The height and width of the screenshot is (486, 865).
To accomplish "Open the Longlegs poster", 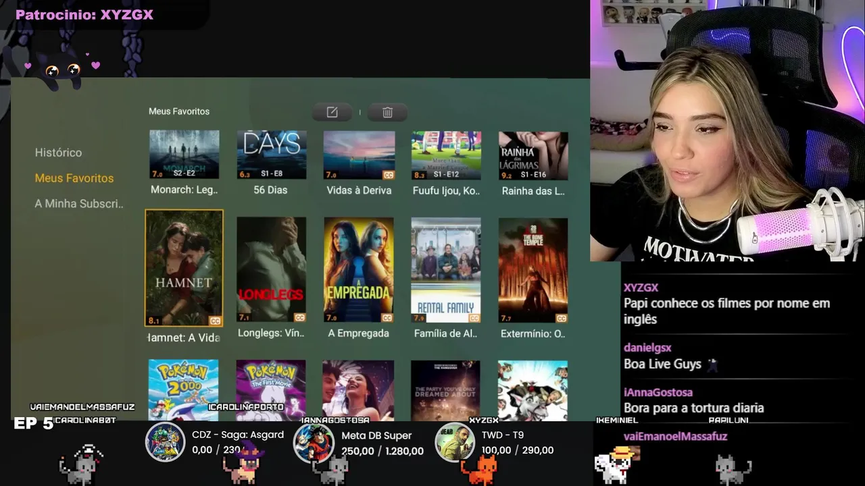I will (x=271, y=269).
